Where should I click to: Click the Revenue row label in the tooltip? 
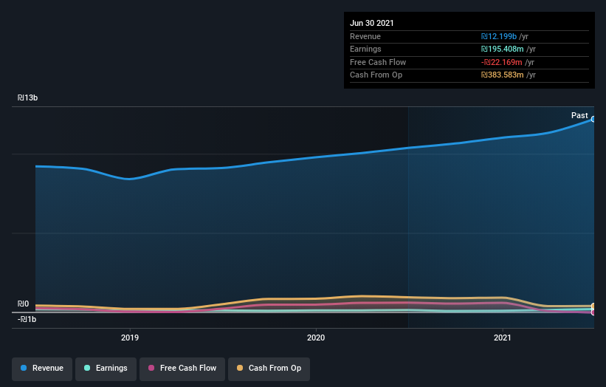tap(365, 36)
